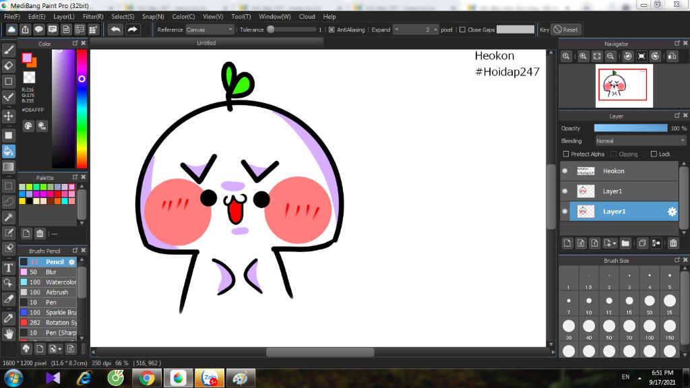Open the Window menu

(275, 17)
